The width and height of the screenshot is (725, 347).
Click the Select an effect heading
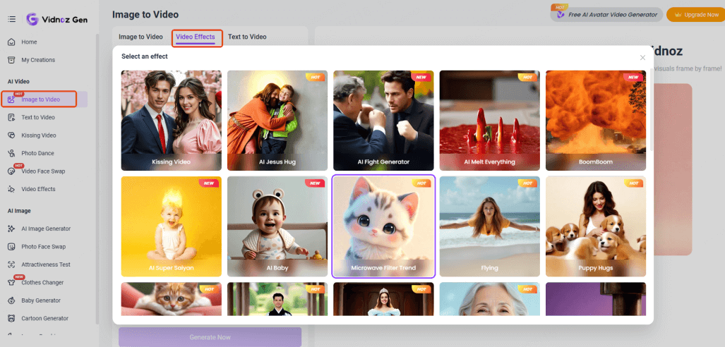click(145, 56)
